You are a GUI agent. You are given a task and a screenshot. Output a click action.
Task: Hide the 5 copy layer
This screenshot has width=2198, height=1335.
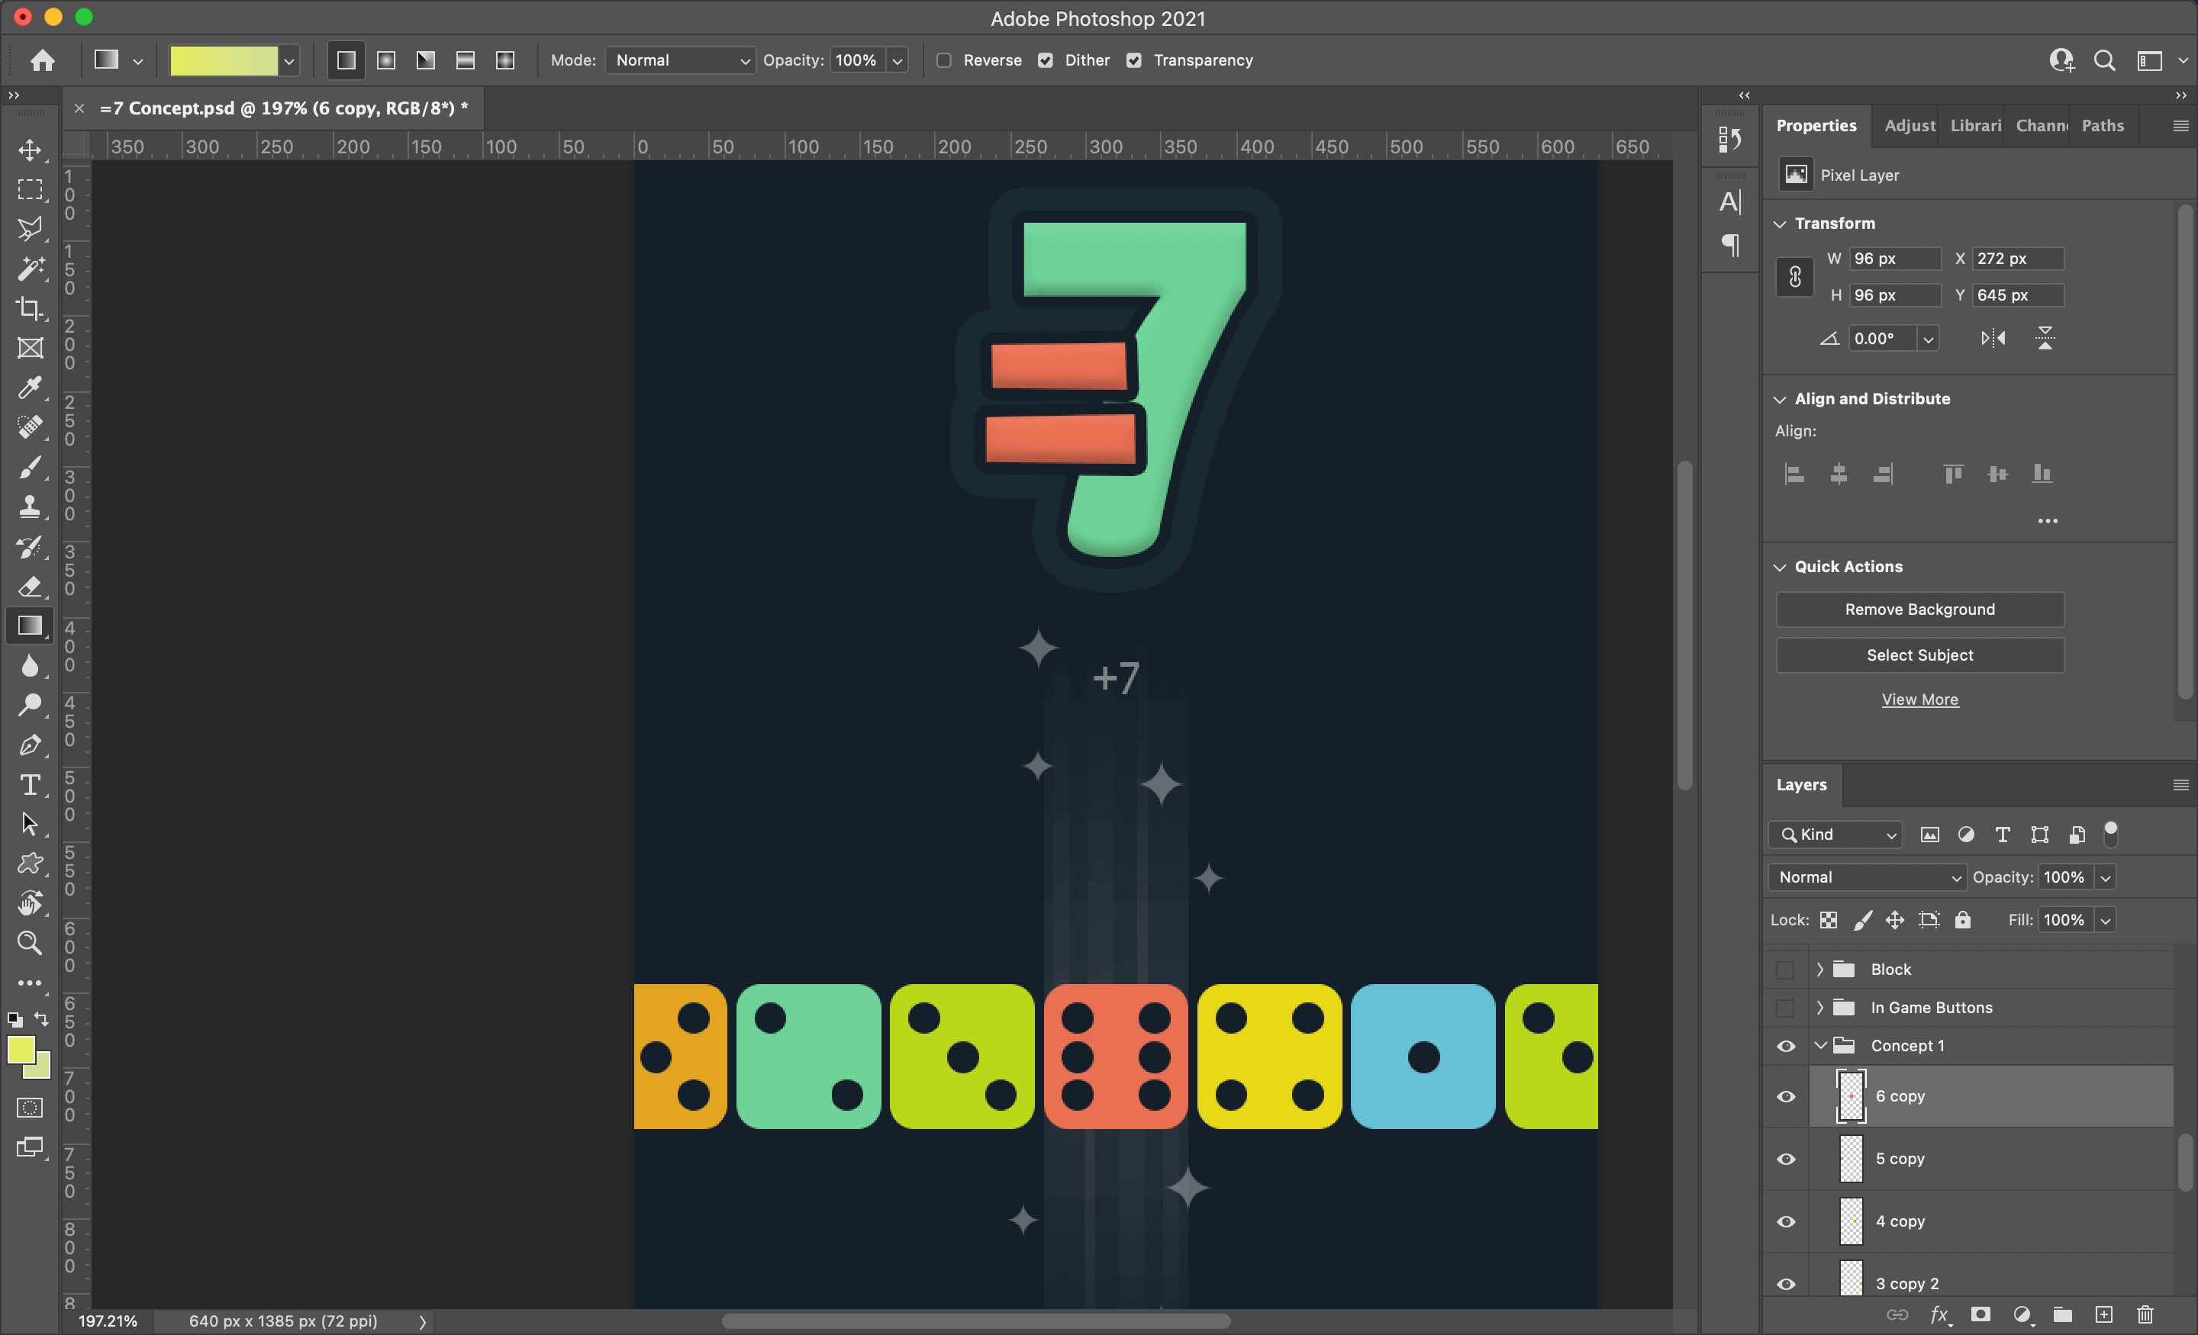1786,1160
